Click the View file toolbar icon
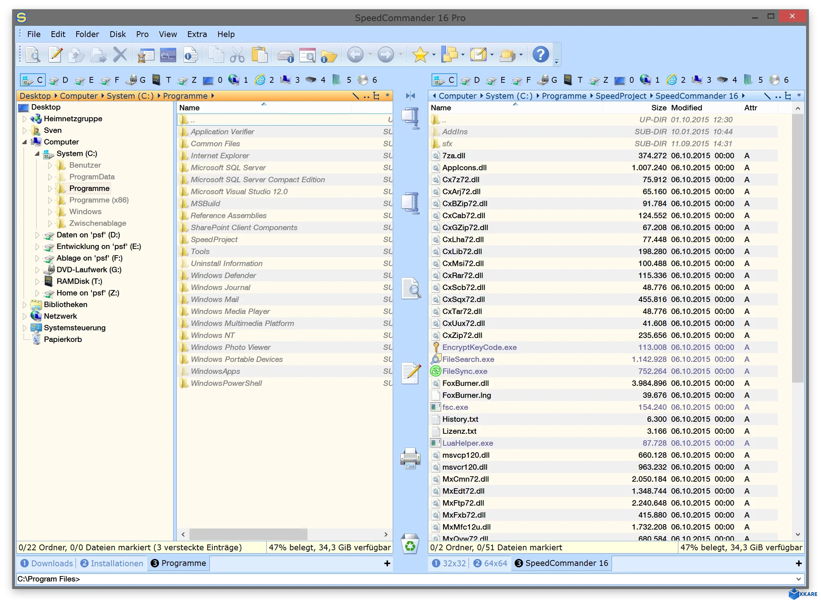 (33, 55)
